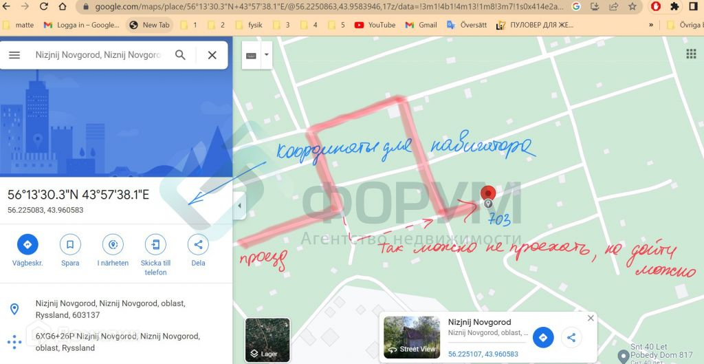Open the fysik bookmark folder
Screen dimensions: 704x364
tap(249, 25)
